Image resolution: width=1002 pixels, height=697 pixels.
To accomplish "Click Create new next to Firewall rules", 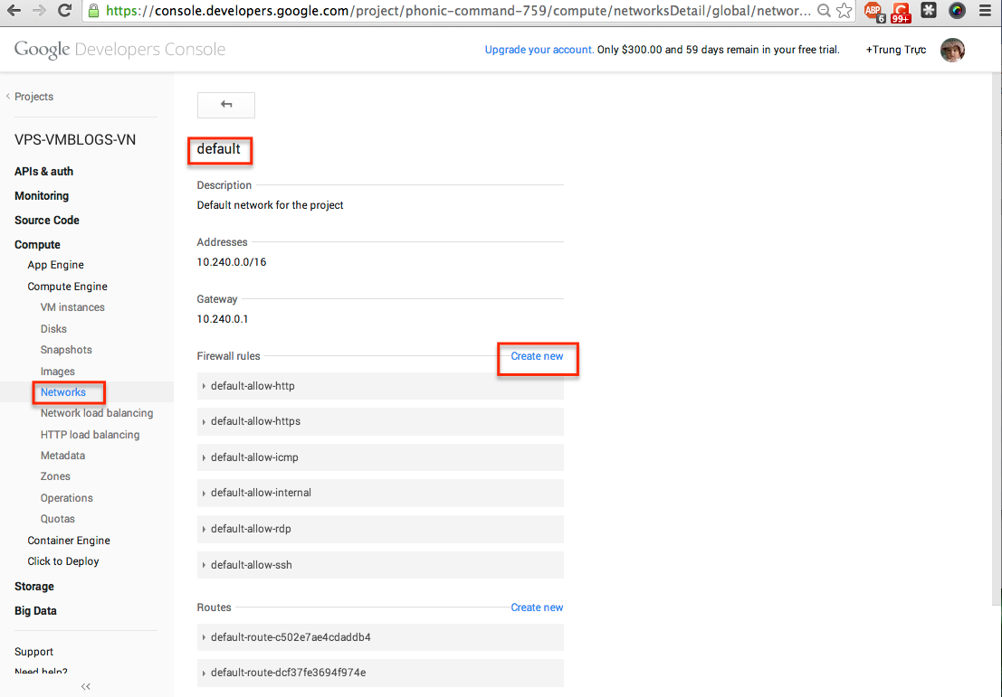I will pyautogui.click(x=537, y=356).
